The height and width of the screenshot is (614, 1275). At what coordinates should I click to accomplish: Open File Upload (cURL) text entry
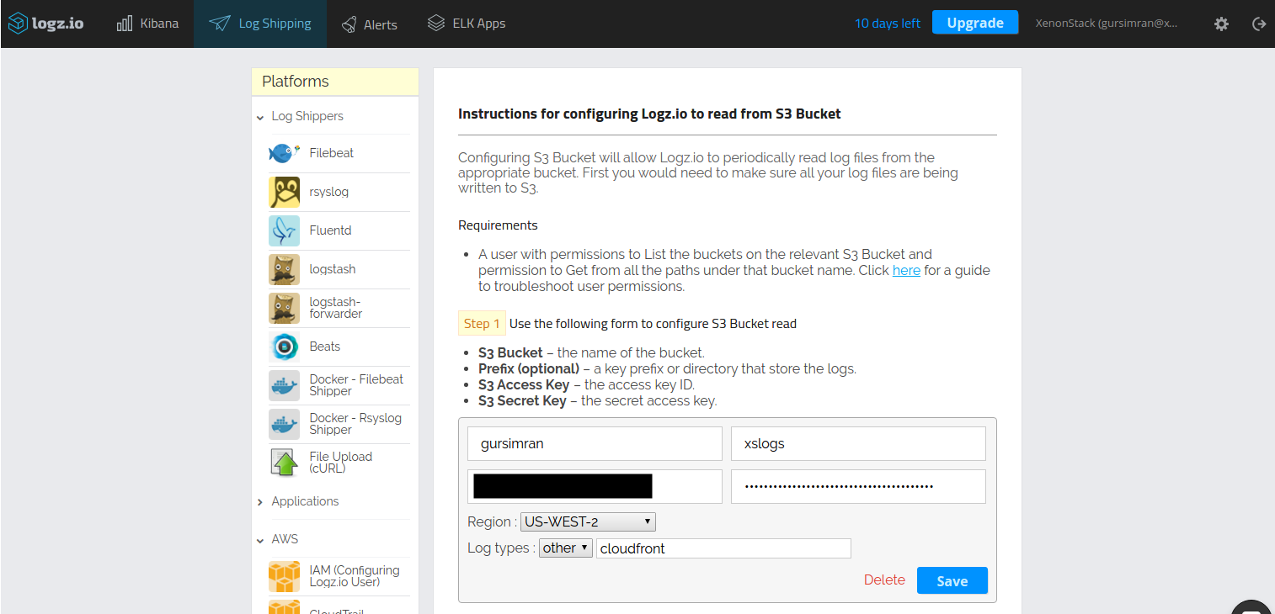point(341,463)
